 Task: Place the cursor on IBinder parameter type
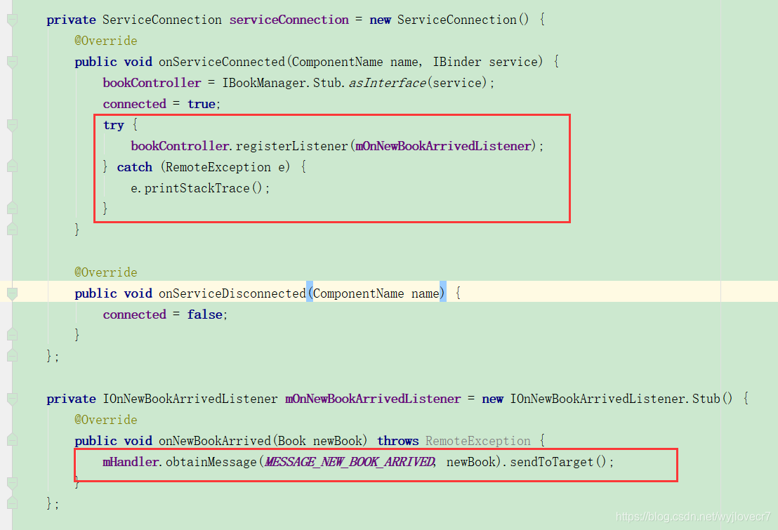point(457,62)
